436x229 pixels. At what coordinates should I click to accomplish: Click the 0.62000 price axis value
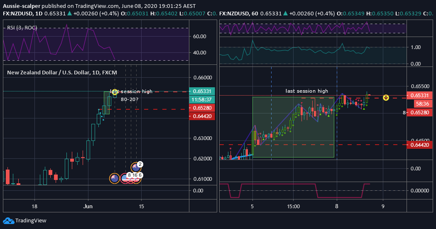(203, 159)
